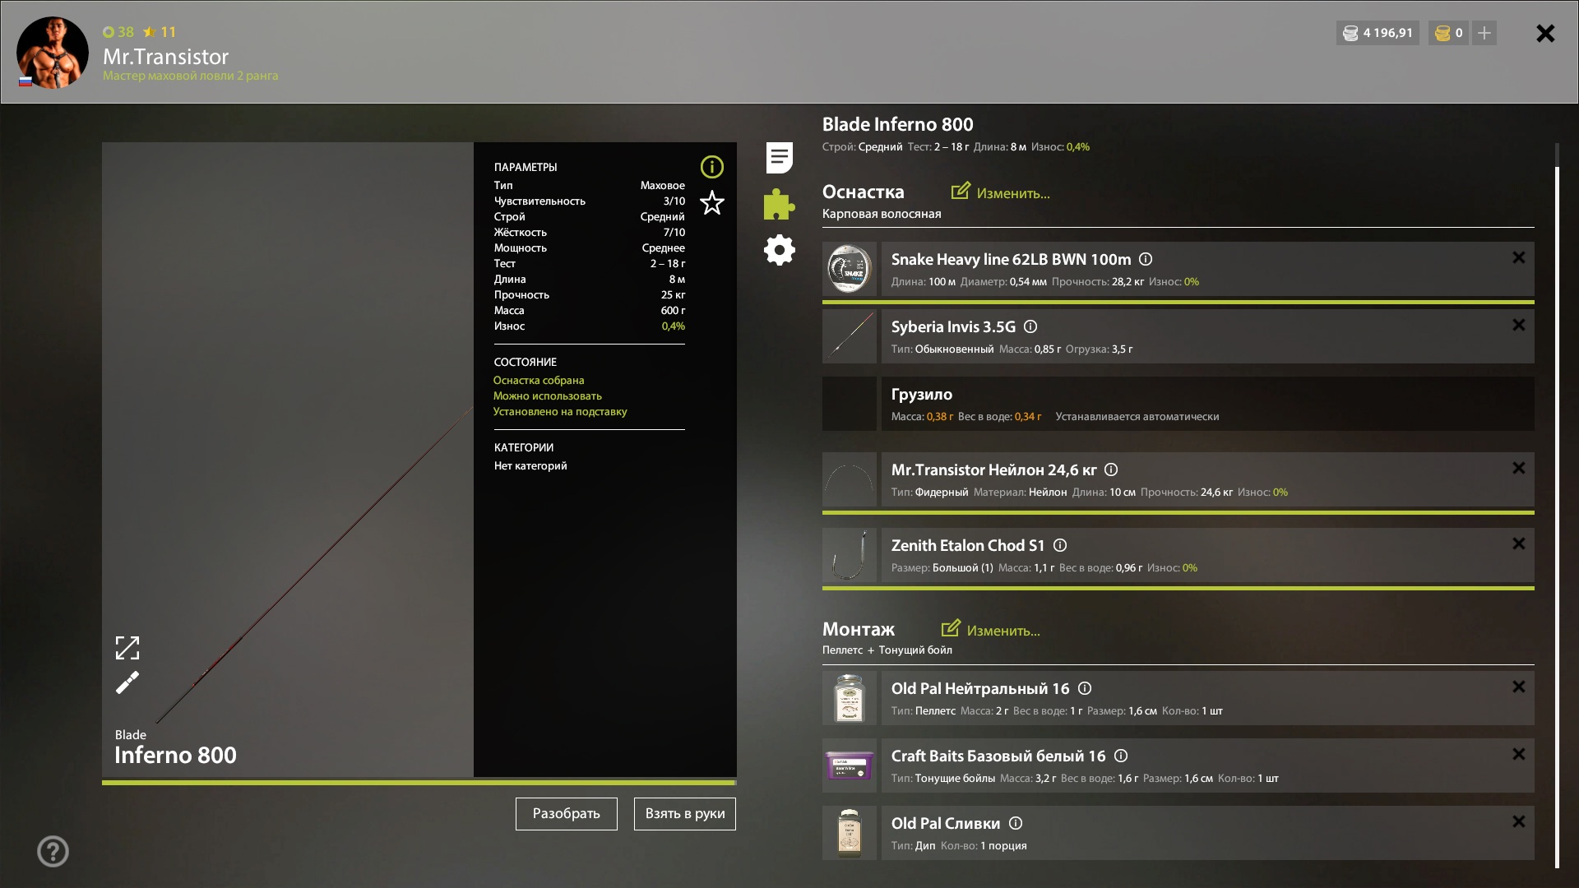
Task: Click the player rank title text
Action: coord(190,76)
